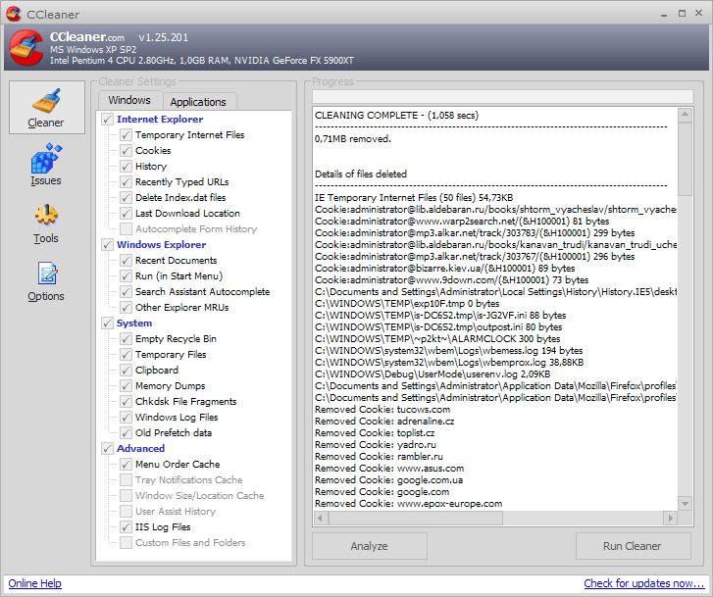The height and width of the screenshot is (597, 713).
Task: Click the cleaning progress bar
Action: point(502,96)
